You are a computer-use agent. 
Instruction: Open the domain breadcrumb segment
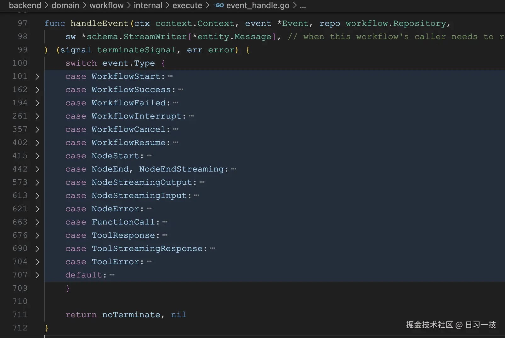[65, 5]
